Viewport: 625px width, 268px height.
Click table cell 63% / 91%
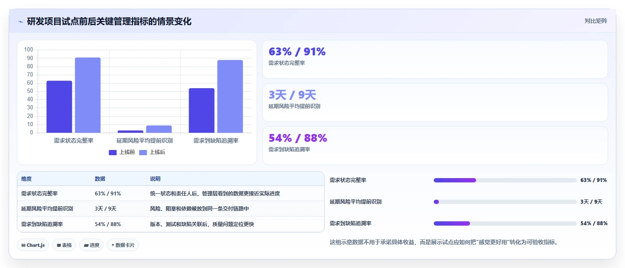click(108, 194)
